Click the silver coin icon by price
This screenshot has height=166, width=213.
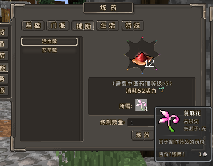205,154
